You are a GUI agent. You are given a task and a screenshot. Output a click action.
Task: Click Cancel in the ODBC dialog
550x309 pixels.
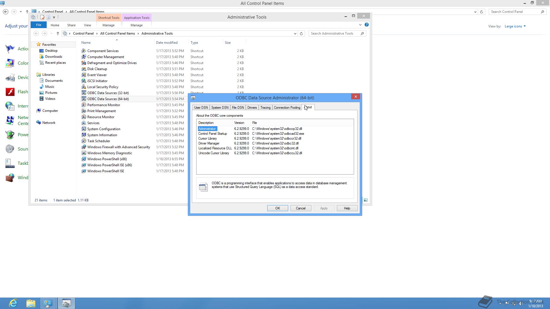[x=301, y=208]
